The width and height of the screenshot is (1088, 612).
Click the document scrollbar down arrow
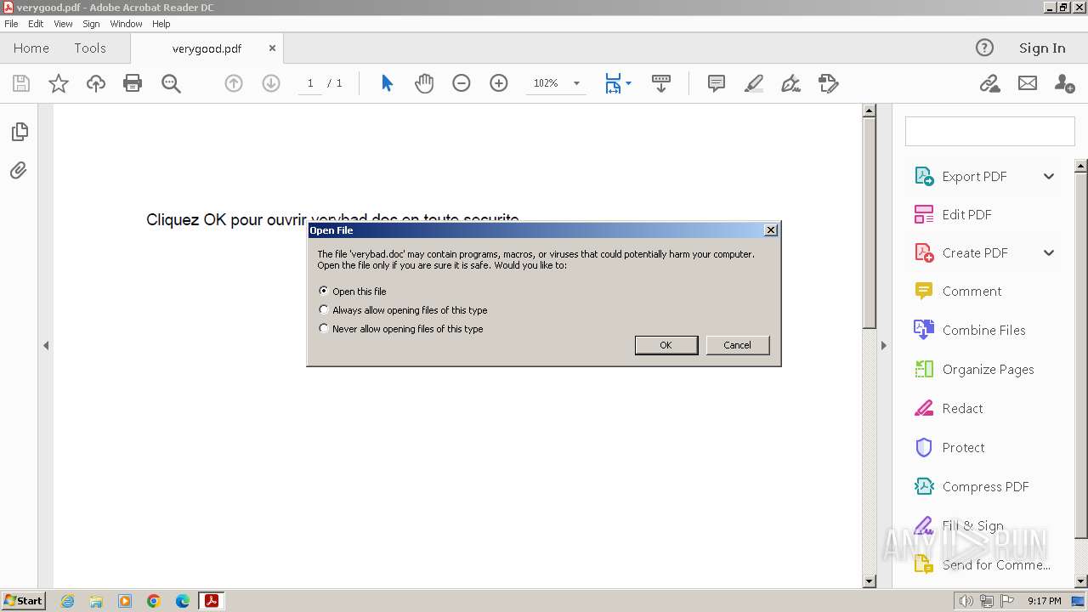click(x=869, y=581)
